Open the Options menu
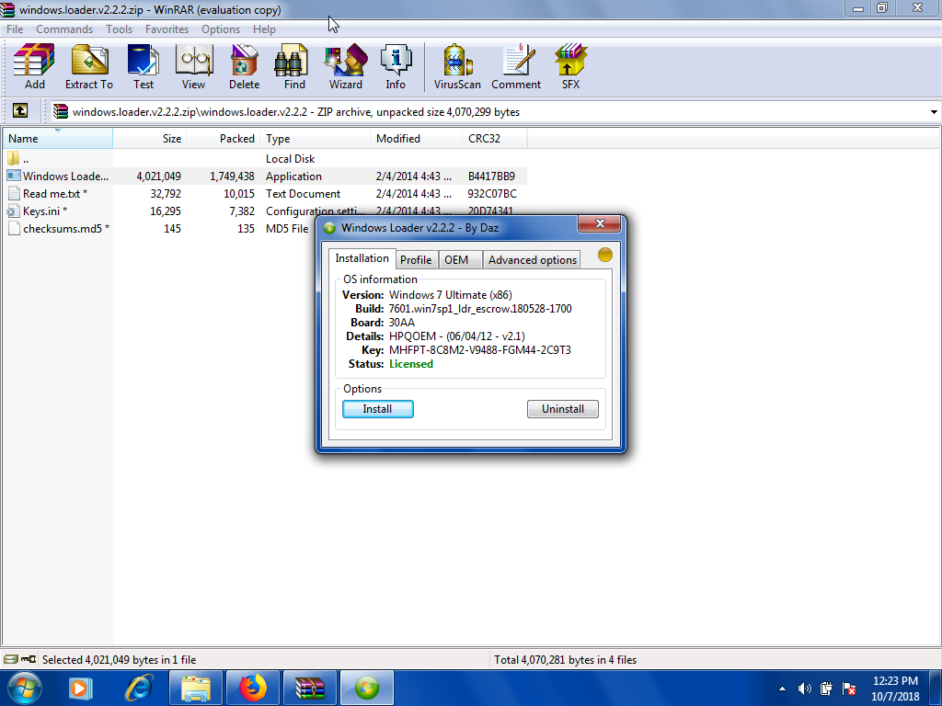Image resolution: width=942 pixels, height=706 pixels. tap(221, 28)
